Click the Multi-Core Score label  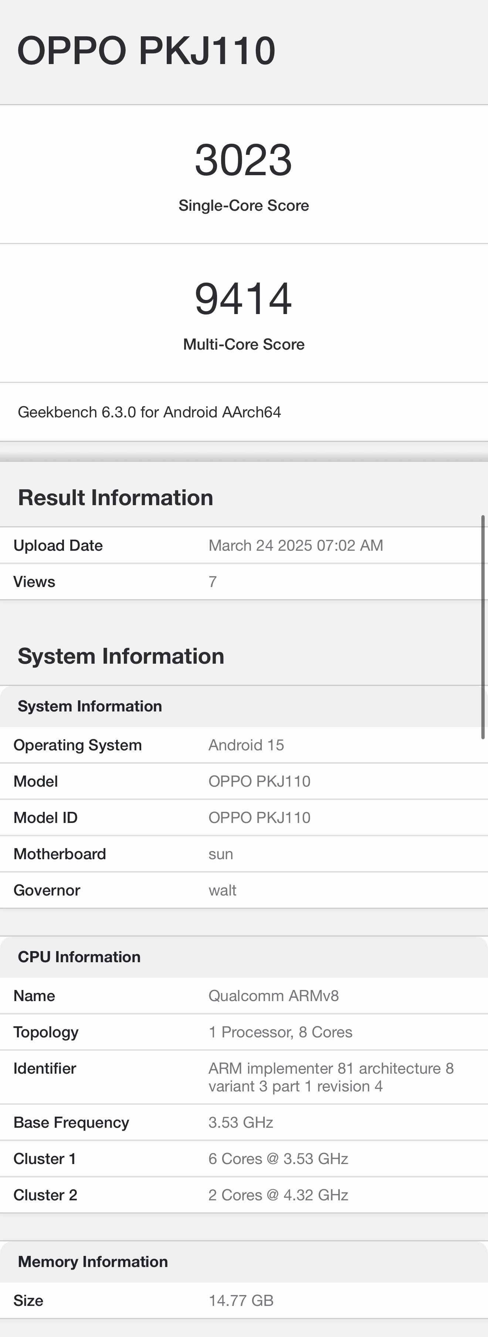click(244, 344)
